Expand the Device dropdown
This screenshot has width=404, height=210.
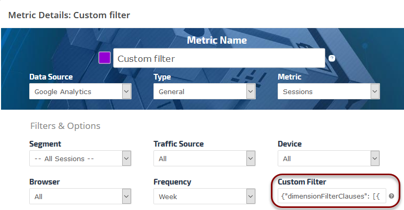(328, 158)
